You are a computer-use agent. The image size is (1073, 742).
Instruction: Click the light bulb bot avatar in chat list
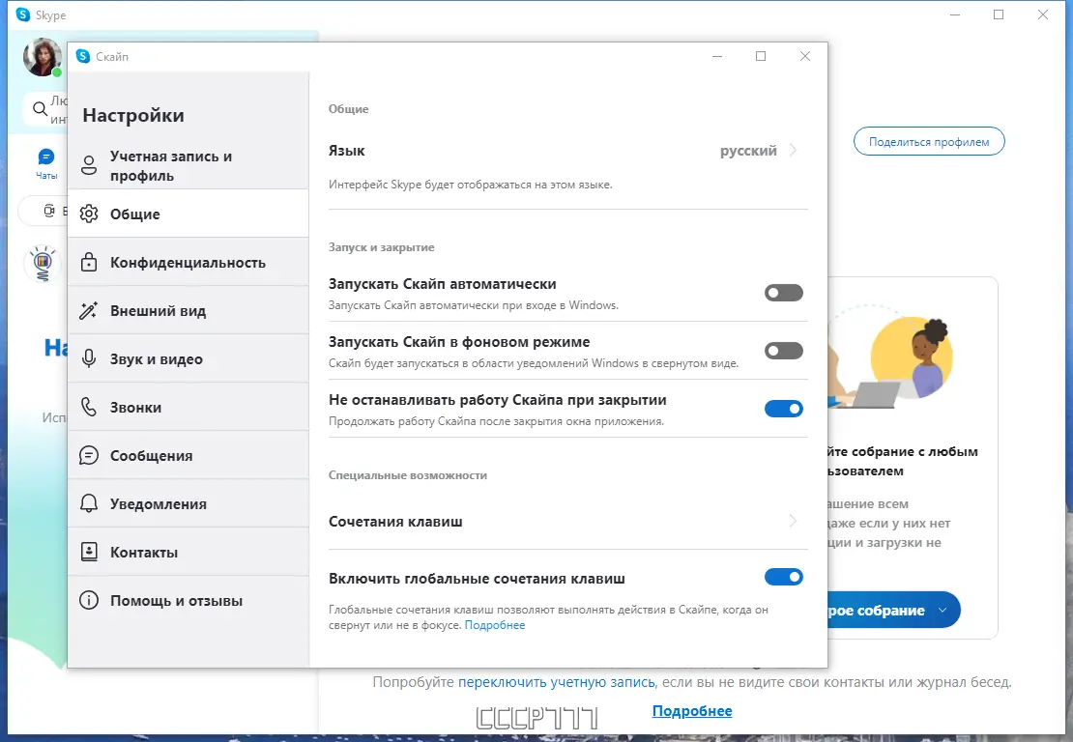tap(43, 264)
